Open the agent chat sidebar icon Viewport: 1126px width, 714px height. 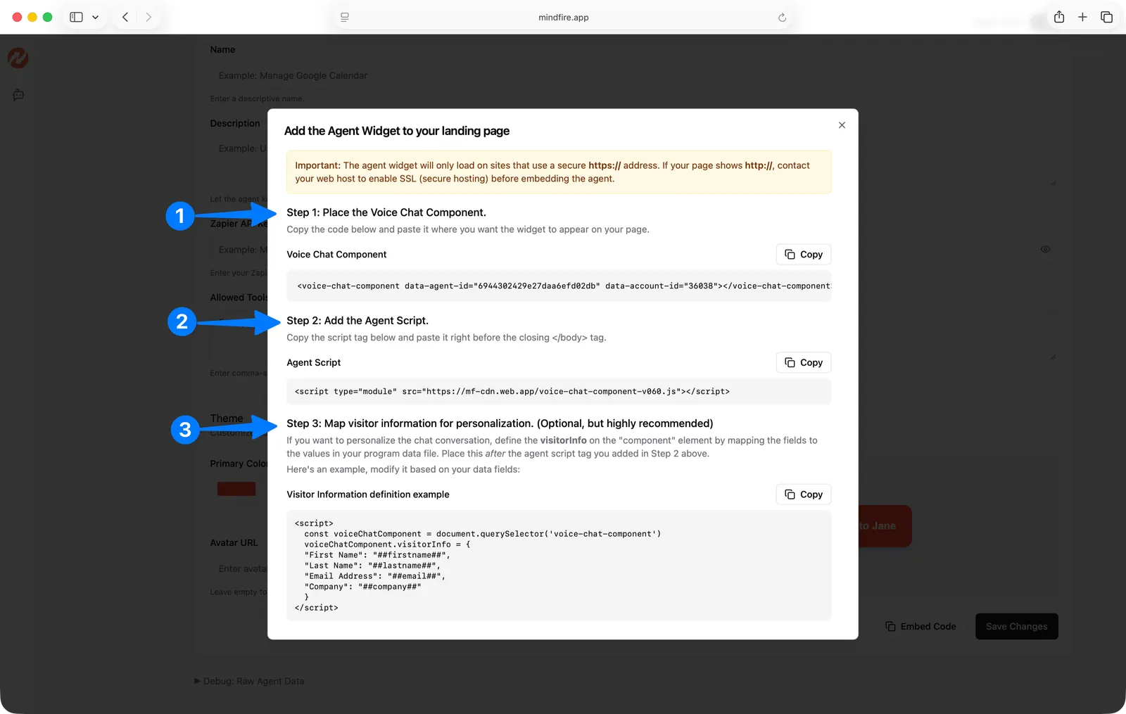pyautogui.click(x=18, y=95)
